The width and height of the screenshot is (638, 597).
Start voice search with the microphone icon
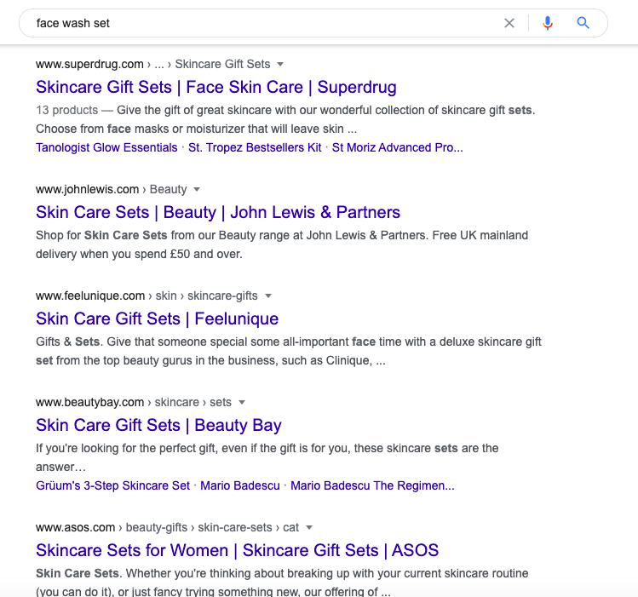click(x=548, y=23)
